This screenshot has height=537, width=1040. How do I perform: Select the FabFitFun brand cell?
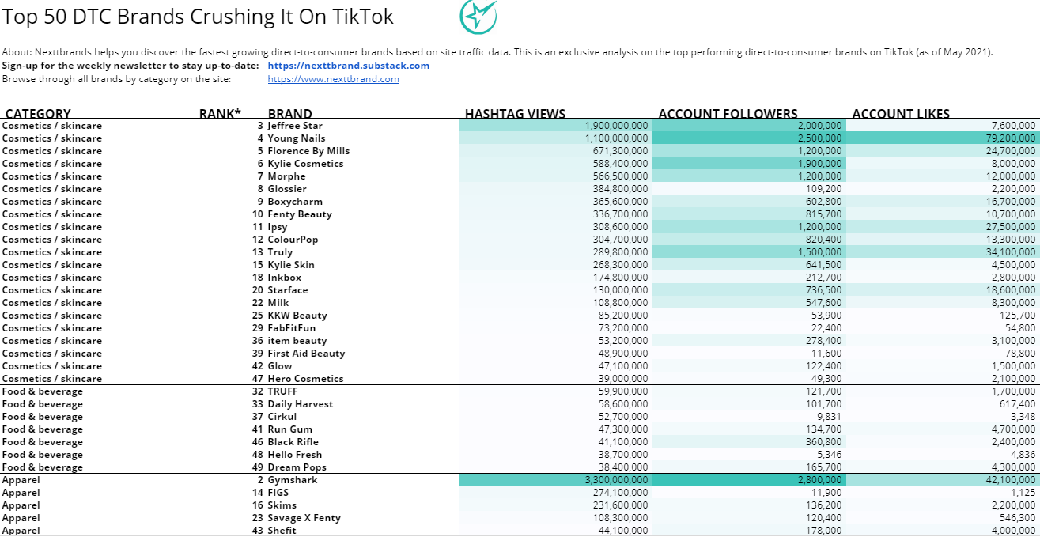coord(291,328)
